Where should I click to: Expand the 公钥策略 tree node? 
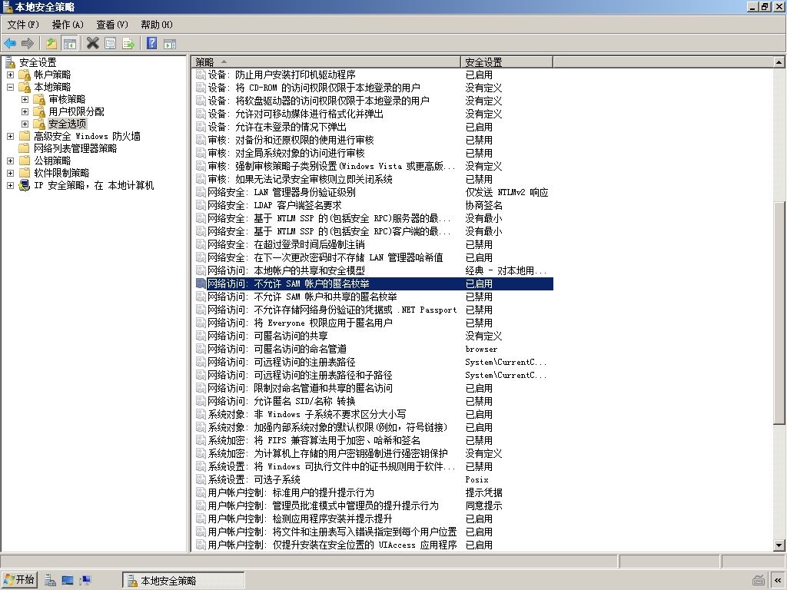10,161
